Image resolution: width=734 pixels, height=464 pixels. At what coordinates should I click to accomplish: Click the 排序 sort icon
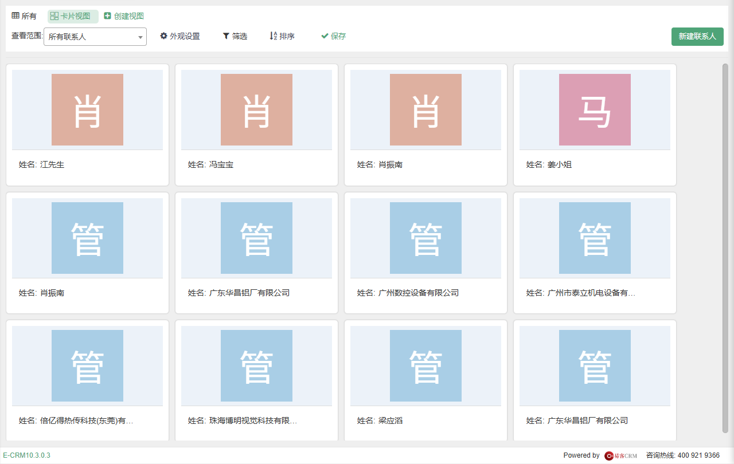click(x=273, y=36)
